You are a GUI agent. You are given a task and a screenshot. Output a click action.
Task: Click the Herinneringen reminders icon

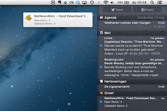click(x=101, y=81)
